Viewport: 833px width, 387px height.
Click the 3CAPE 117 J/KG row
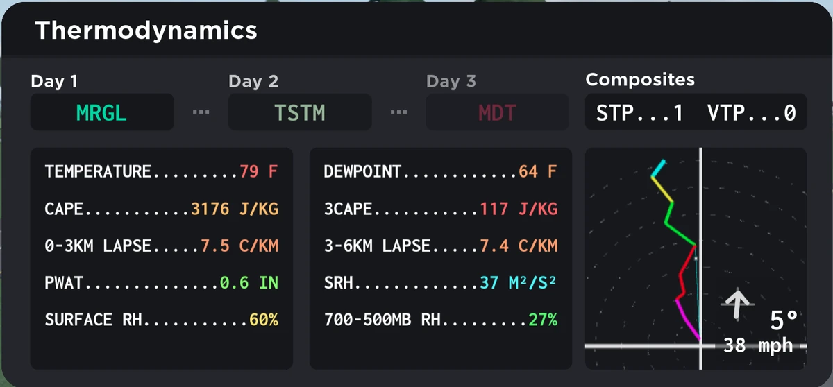pyautogui.click(x=440, y=209)
